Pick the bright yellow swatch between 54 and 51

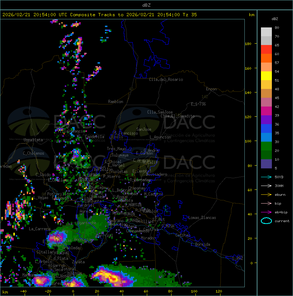click(266, 76)
